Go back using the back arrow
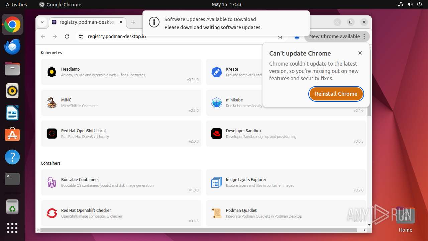428x241 pixels. click(x=43, y=36)
